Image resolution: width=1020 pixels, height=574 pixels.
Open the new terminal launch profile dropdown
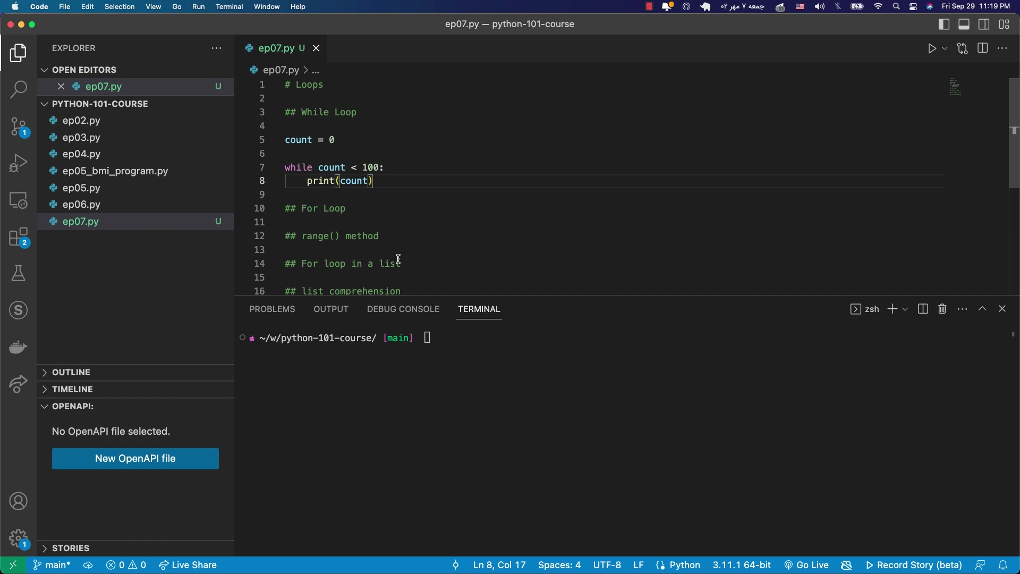(905, 309)
